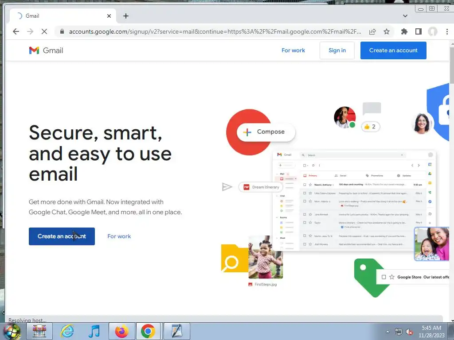The width and height of the screenshot is (454, 340).
Task: Stop loading the page with X button
Action: point(44,31)
